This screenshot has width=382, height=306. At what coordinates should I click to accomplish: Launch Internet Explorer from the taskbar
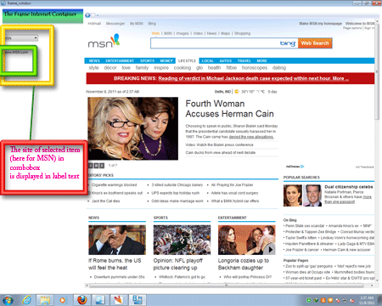tap(27, 300)
